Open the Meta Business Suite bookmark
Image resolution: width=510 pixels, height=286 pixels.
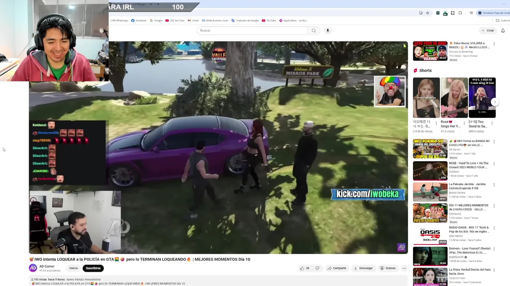click(215, 21)
